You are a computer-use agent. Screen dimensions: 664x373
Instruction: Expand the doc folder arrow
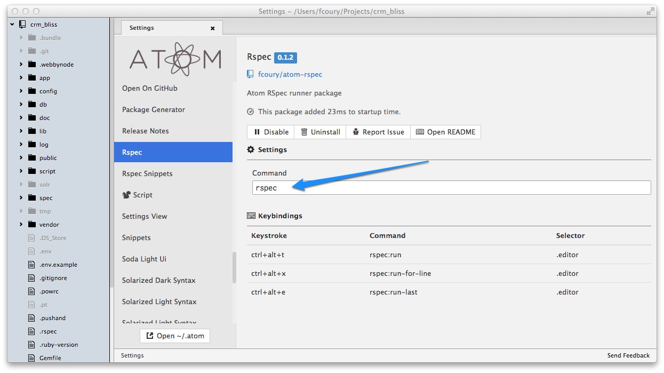click(21, 117)
